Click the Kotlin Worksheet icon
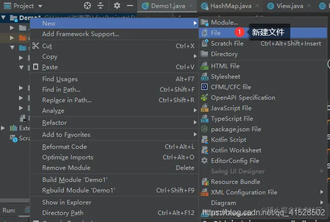 coord(204,150)
